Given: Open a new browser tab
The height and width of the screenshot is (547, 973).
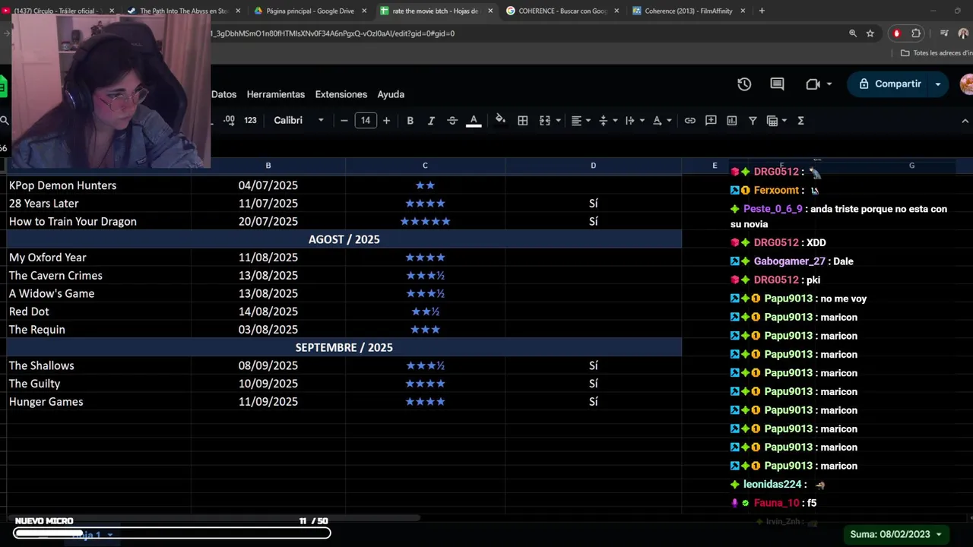Looking at the screenshot, I should point(762,11).
